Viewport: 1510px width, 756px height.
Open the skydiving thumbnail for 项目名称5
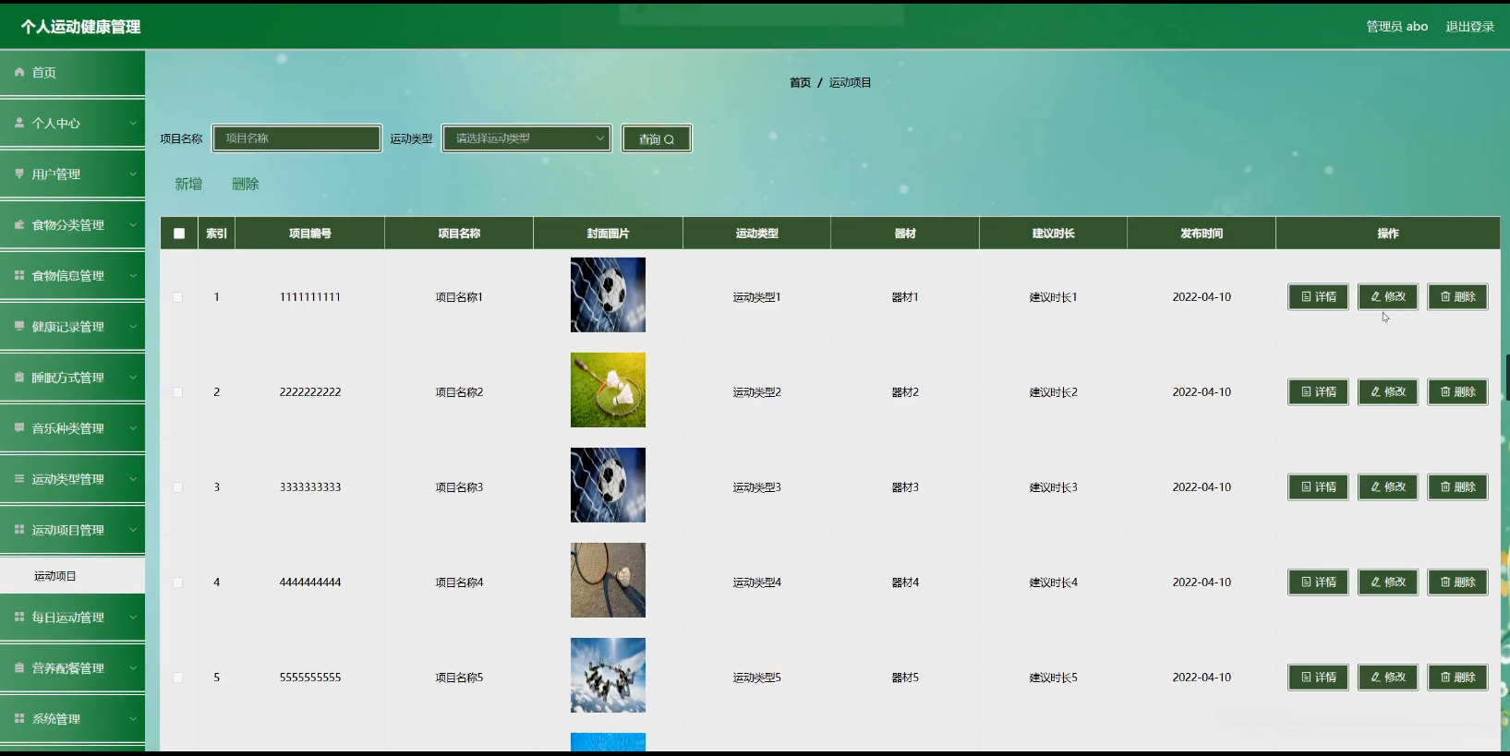(x=608, y=675)
